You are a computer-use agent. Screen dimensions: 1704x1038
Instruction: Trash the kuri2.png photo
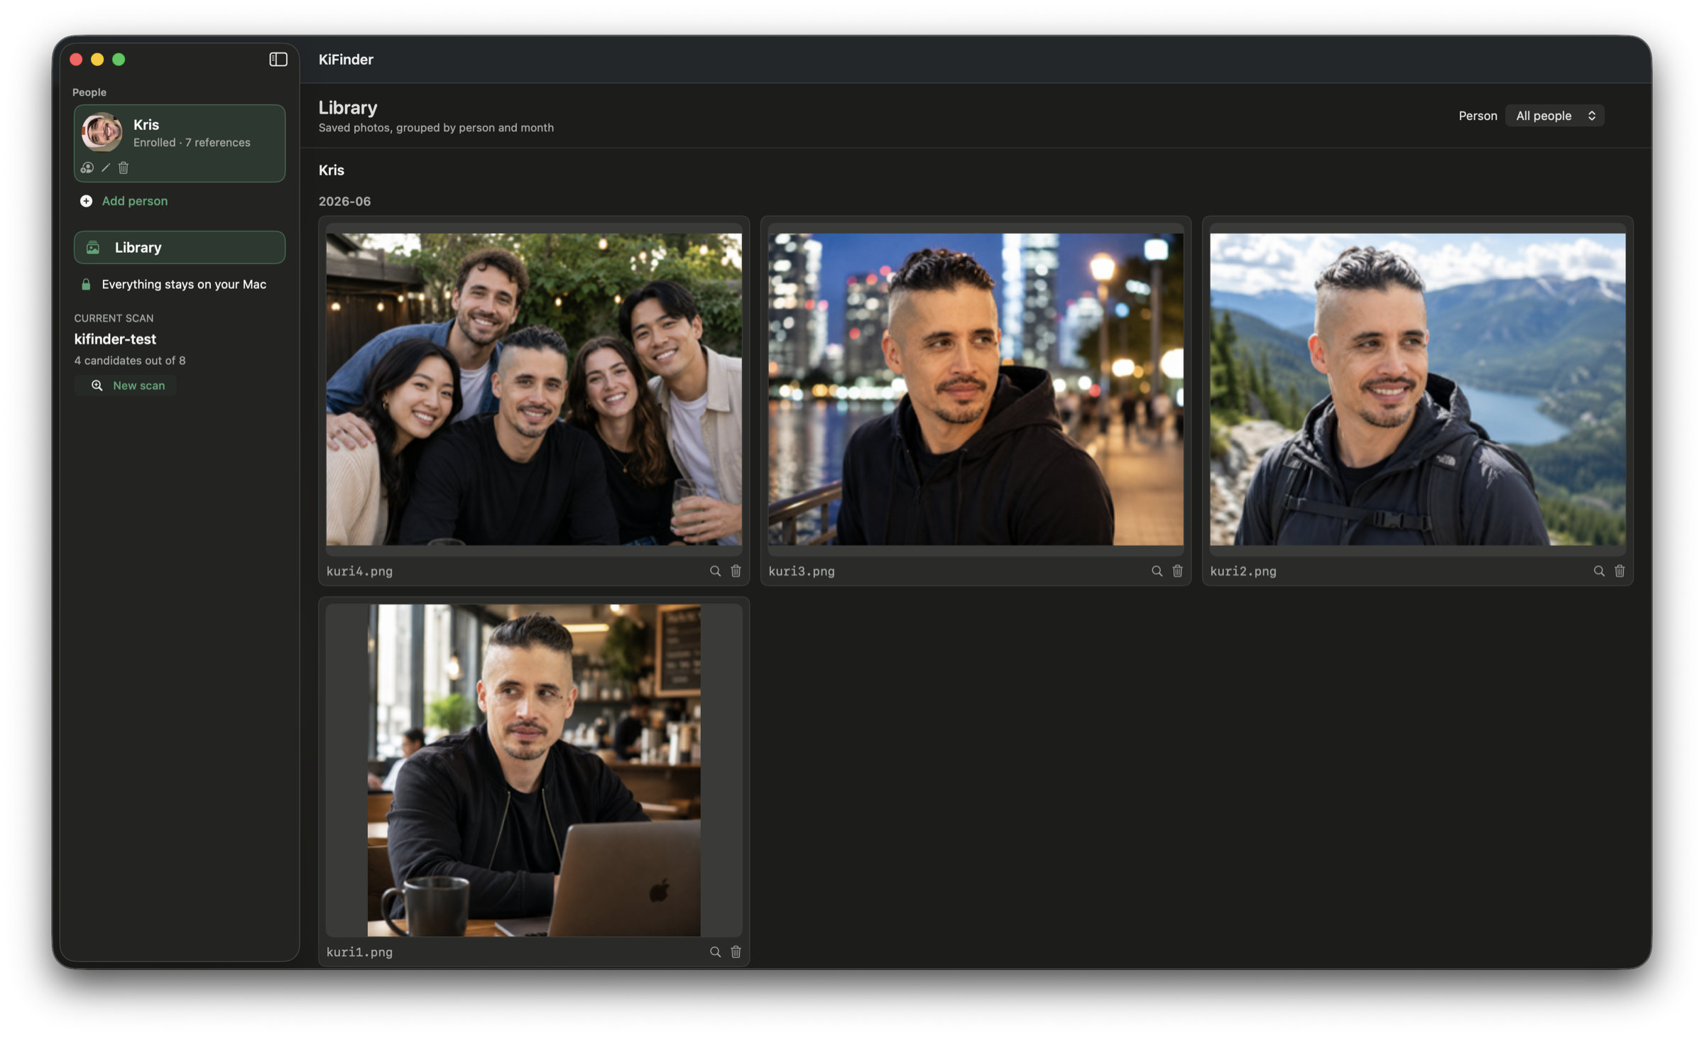click(x=1620, y=571)
